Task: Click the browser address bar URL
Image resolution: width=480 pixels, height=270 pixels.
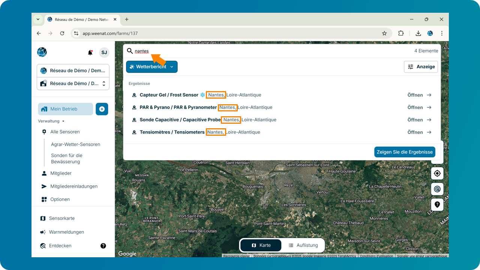Action: (110, 33)
